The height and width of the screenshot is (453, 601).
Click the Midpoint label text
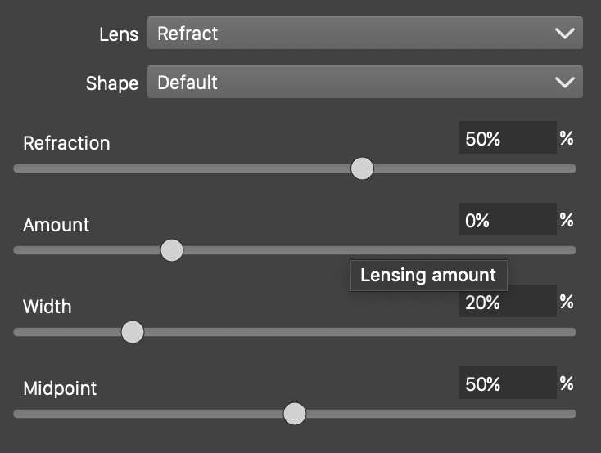point(60,388)
